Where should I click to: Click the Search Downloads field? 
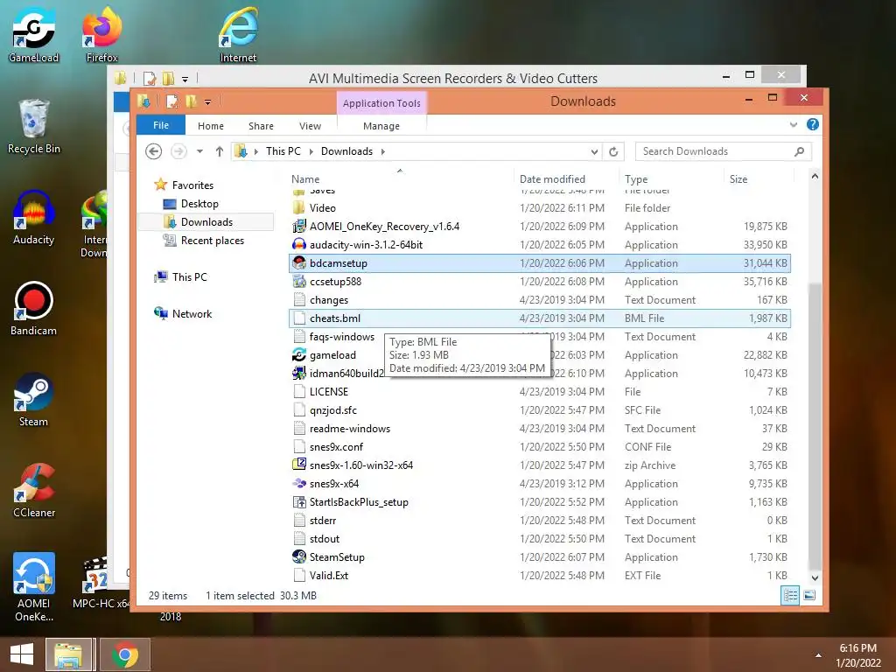point(714,151)
